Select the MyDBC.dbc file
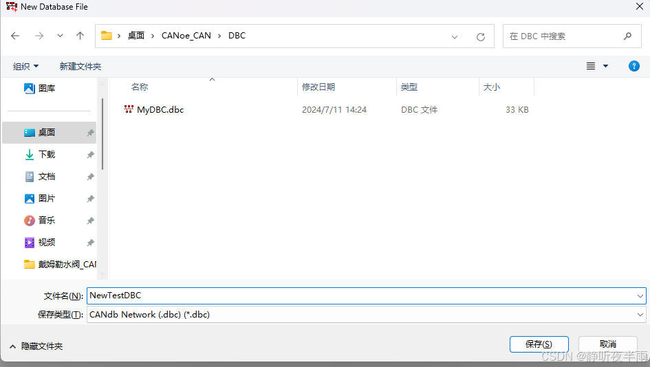This screenshot has height=367, width=650. [160, 110]
